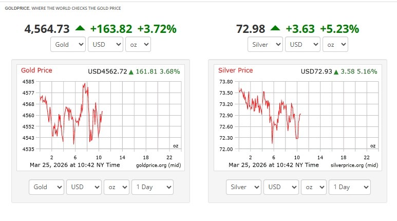Open the oz unit dropdown under the headline gold price
397x221 pixels.
(138, 45)
